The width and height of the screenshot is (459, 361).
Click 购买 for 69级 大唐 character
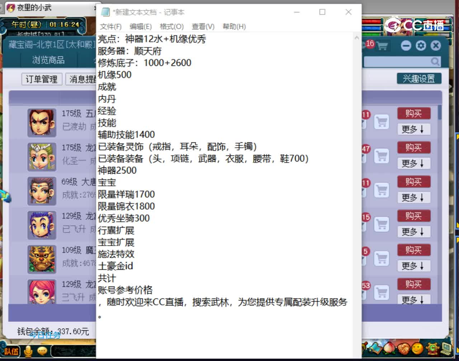pyautogui.click(x=413, y=182)
